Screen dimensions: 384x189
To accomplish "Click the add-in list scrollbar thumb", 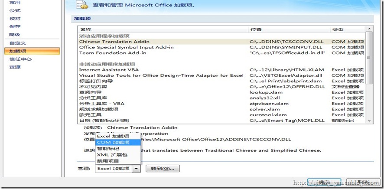I will (x=369, y=58).
